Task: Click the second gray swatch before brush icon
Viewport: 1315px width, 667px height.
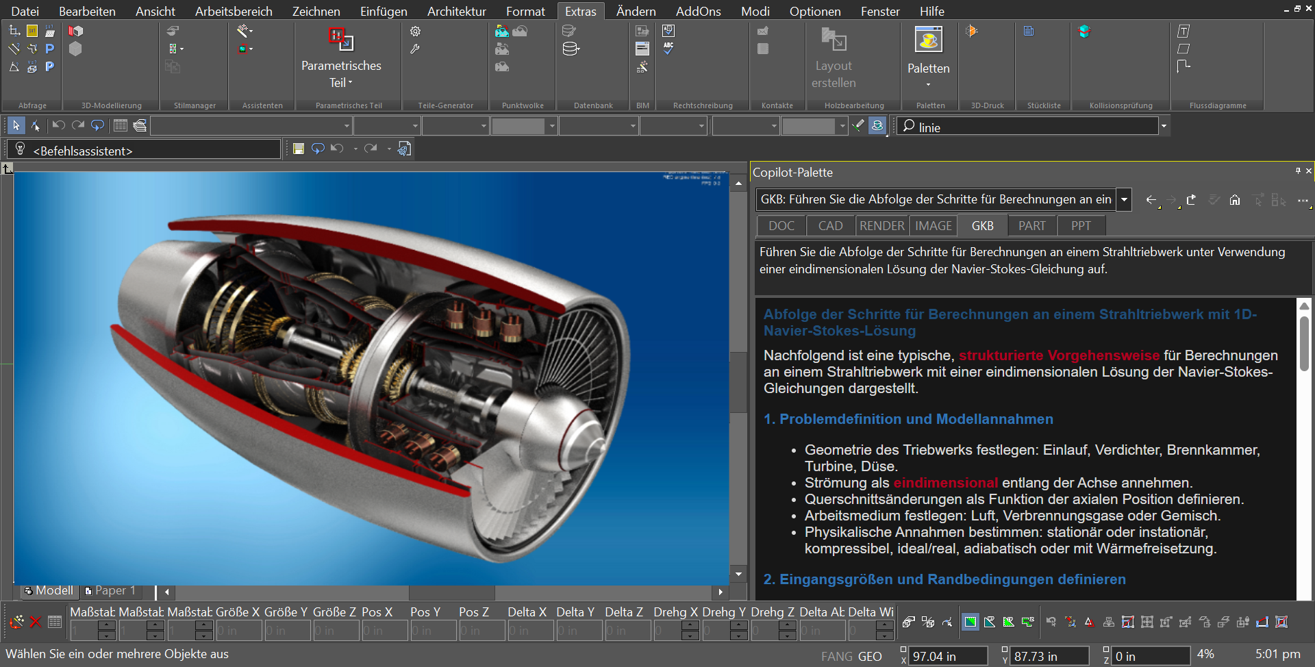Action: pyautogui.click(x=809, y=126)
